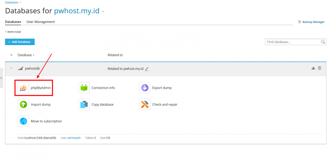Click the Export dump download icon
This screenshot has height=160, width=330.
(x=145, y=88)
